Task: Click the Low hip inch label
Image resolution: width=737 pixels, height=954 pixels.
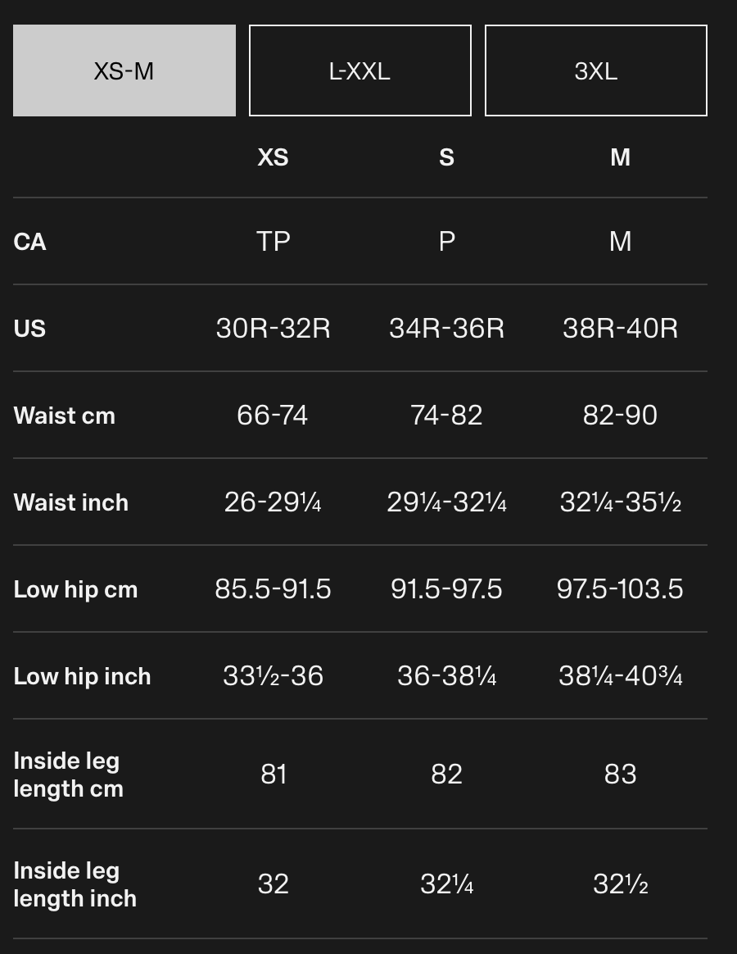Action: coord(82,676)
